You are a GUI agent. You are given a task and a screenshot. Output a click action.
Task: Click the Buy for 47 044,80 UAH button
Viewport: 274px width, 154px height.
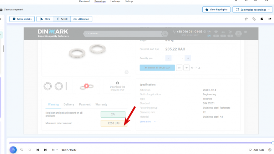click(157, 68)
